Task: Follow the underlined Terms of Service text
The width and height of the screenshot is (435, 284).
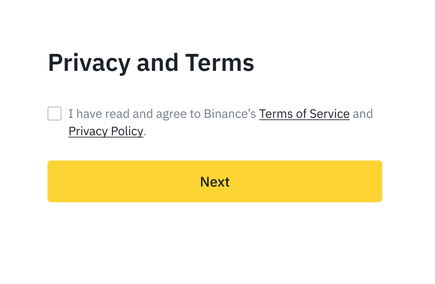Action: 304,114
